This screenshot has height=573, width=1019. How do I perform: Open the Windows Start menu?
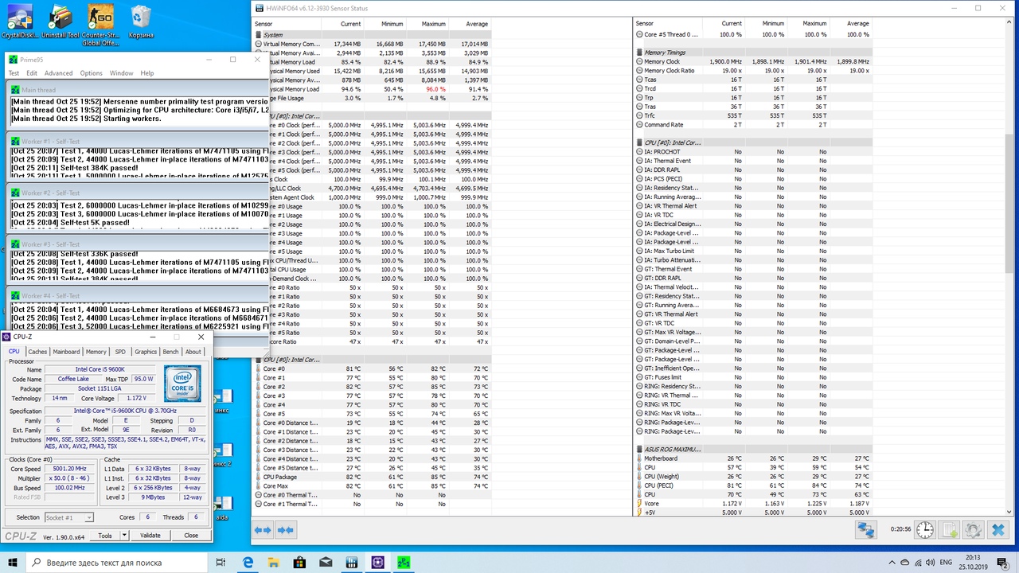(x=14, y=562)
